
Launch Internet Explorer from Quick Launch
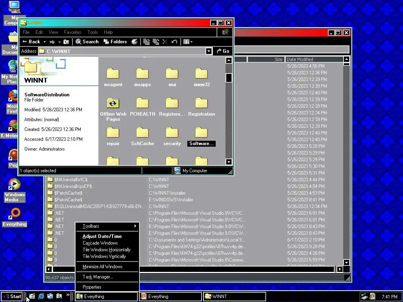pos(41,296)
